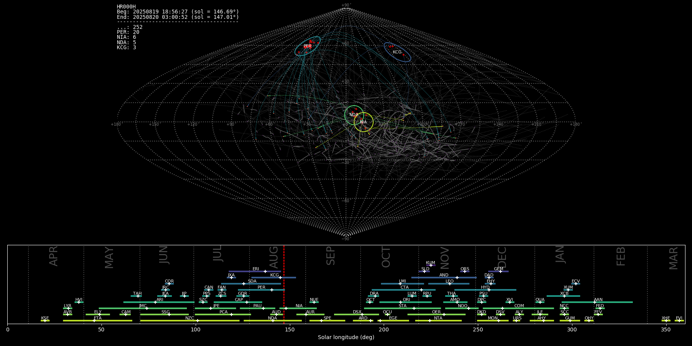This screenshot has height=346, width=692.
Task: Click the 'NDA' activity bar label in the timeline
Action: (273, 318)
